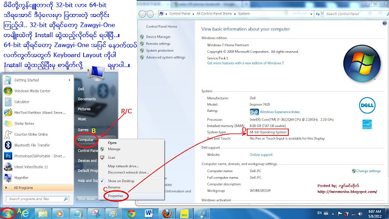Open Device Manager link
The image size is (389, 219).
(x=158, y=36)
